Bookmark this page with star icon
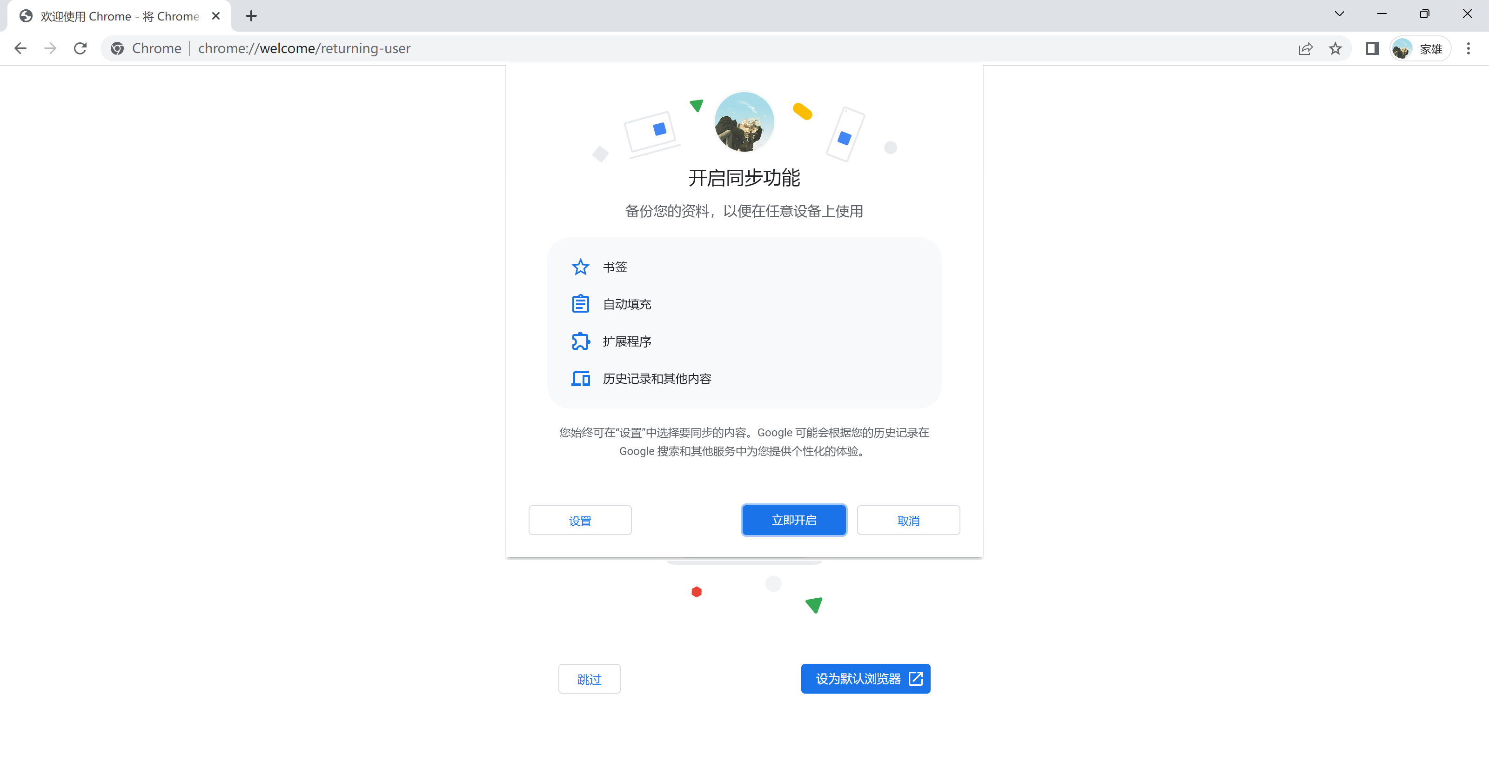This screenshot has width=1489, height=769. coord(1335,48)
